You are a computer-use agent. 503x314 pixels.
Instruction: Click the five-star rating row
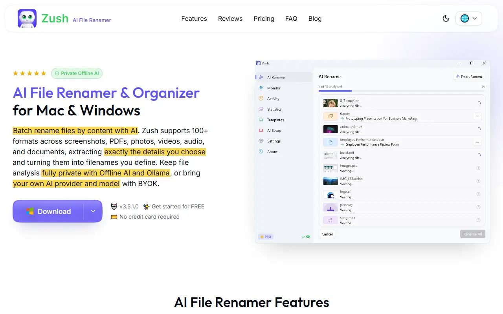(29, 73)
